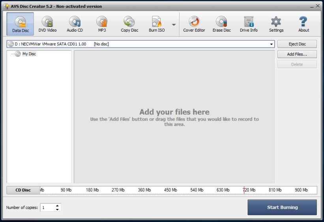Click the '900 Mb' capacity label

301,190
